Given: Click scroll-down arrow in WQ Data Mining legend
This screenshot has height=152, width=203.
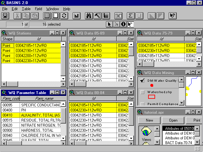Looking at the screenshot, I should pyautogui.click(x=181, y=103).
